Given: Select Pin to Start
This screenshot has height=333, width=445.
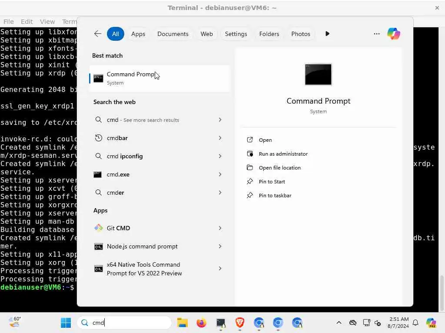Looking at the screenshot, I should pos(272,182).
